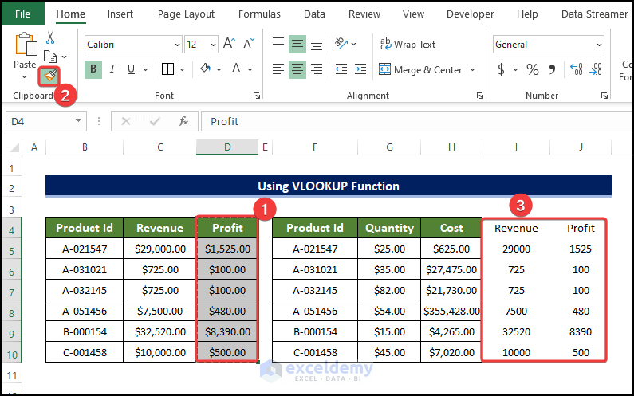This screenshot has width=634, height=396.
Task: Open the Calibri font name dropdown
Action: (177, 45)
